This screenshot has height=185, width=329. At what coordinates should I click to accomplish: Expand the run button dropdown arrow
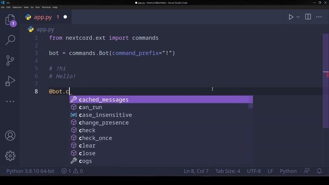[x=298, y=17]
